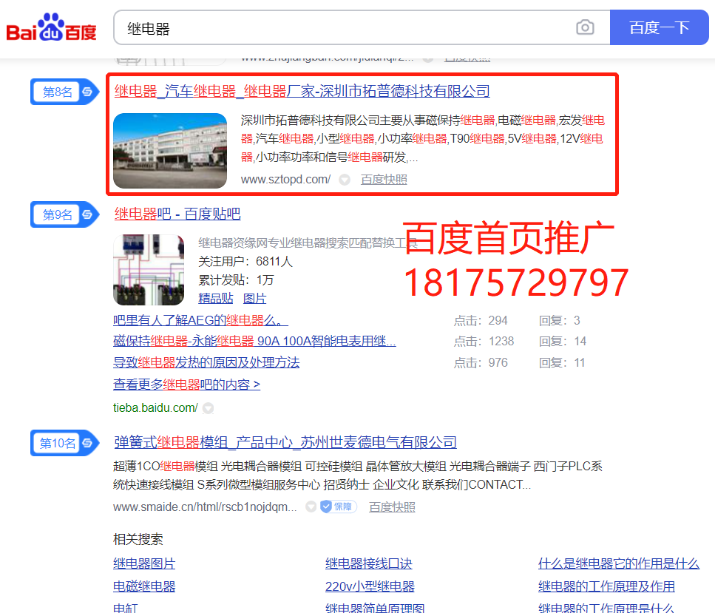Click the 回复：11 count
This screenshot has width=715, height=613.
[562, 362]
